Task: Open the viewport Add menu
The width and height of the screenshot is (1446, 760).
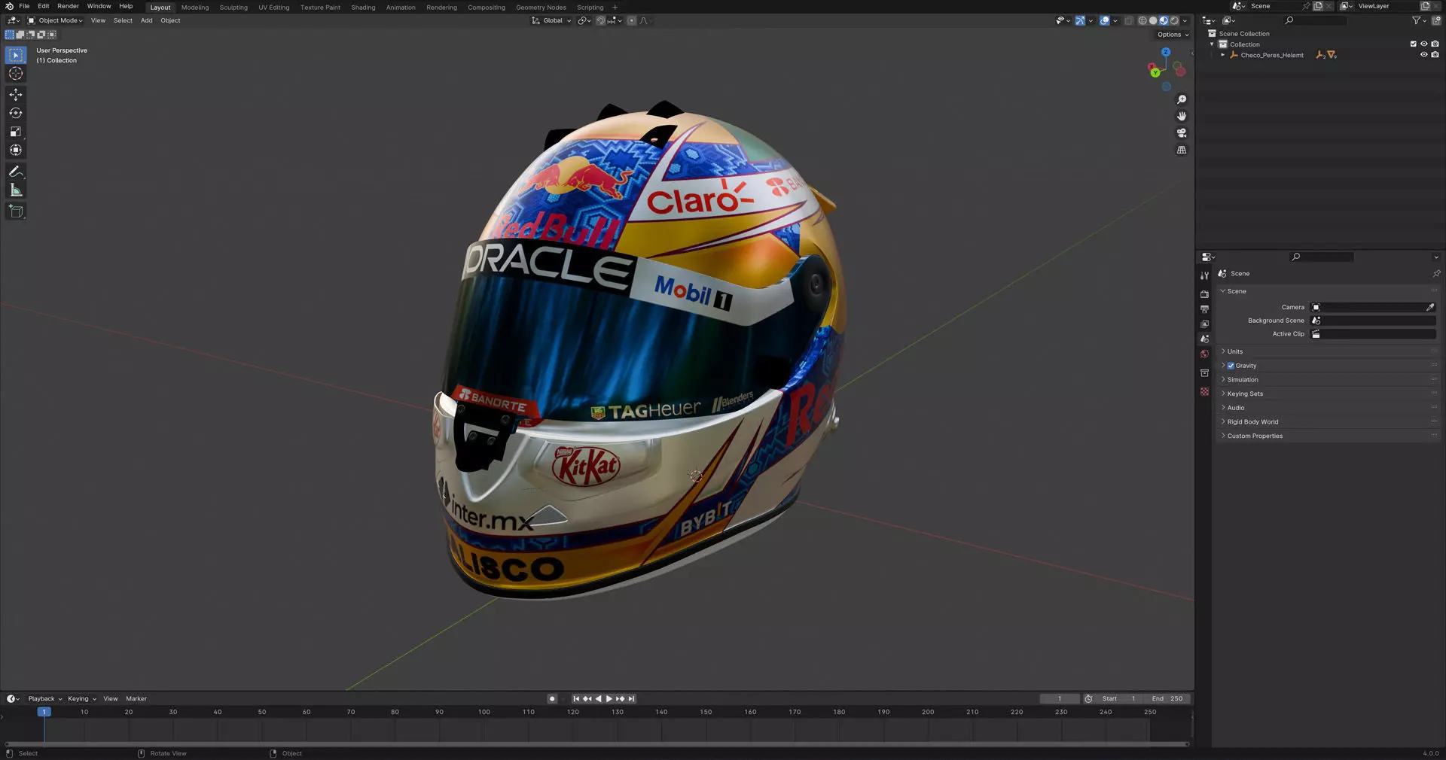Action: click(x=146, y=20)
